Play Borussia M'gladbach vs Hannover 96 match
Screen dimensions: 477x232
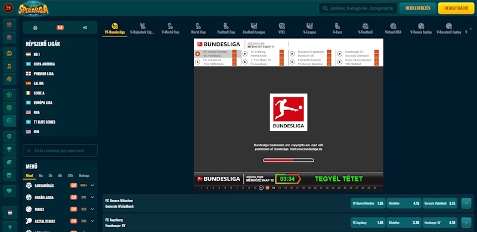292,54
